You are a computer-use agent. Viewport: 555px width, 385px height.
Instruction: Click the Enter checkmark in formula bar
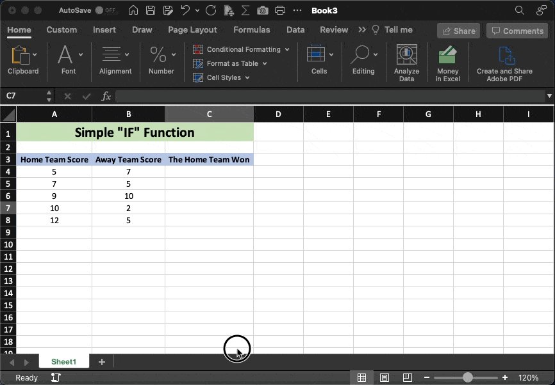87,96
